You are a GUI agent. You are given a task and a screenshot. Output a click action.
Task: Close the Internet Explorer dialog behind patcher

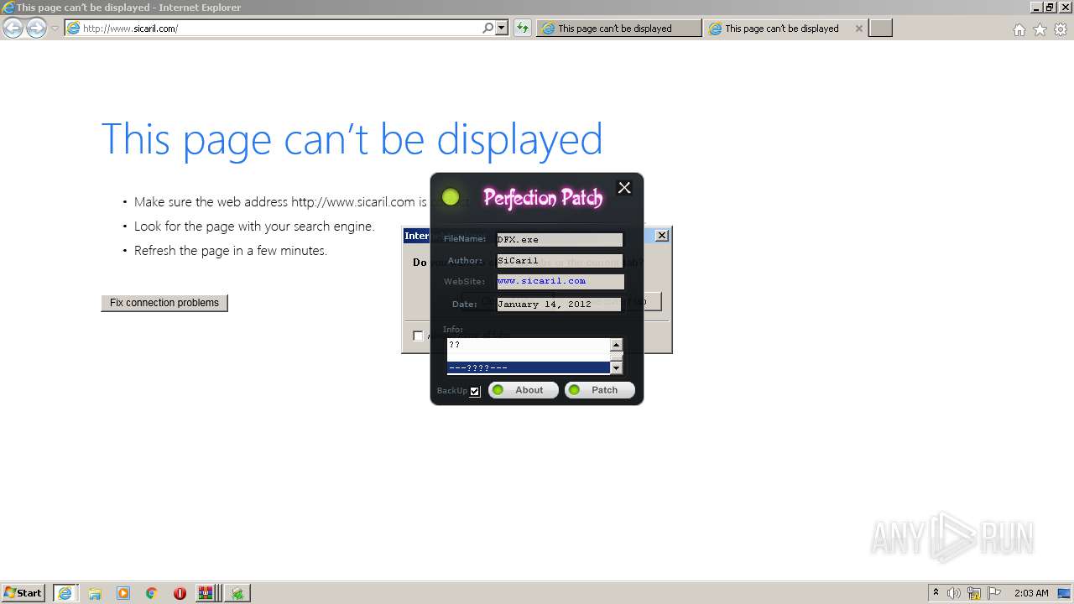point(662,236)
